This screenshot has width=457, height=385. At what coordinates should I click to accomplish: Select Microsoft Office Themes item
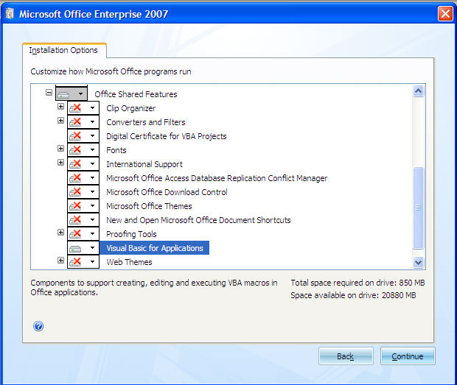(149, 206)
